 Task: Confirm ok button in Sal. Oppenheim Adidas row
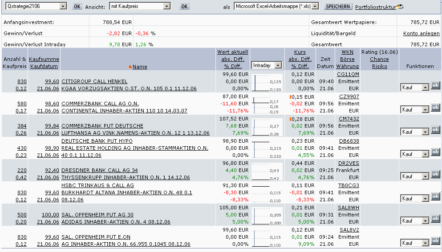[435, 219]
